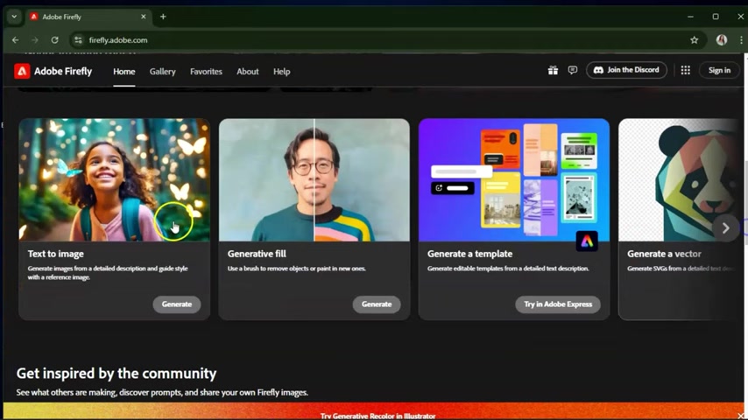Open the Adobe apps grid icon
Screen dimensions: 748x420
point(686,71)
